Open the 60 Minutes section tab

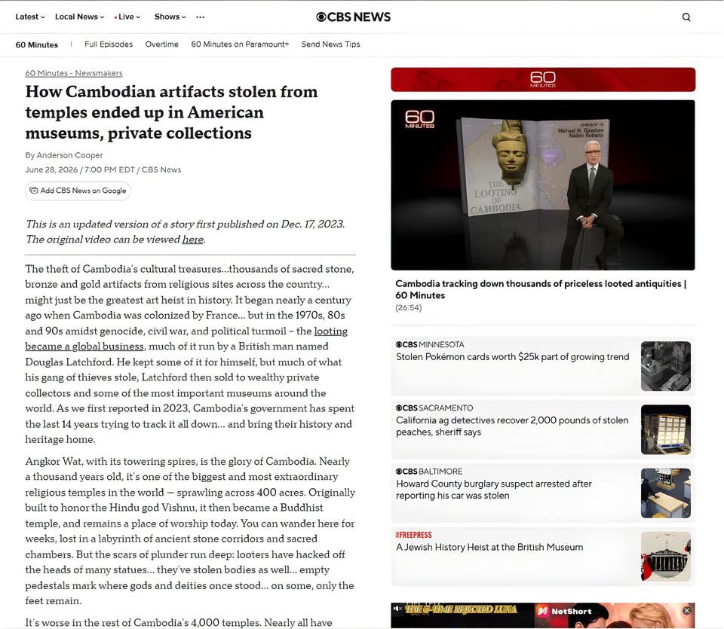(36, 44)
